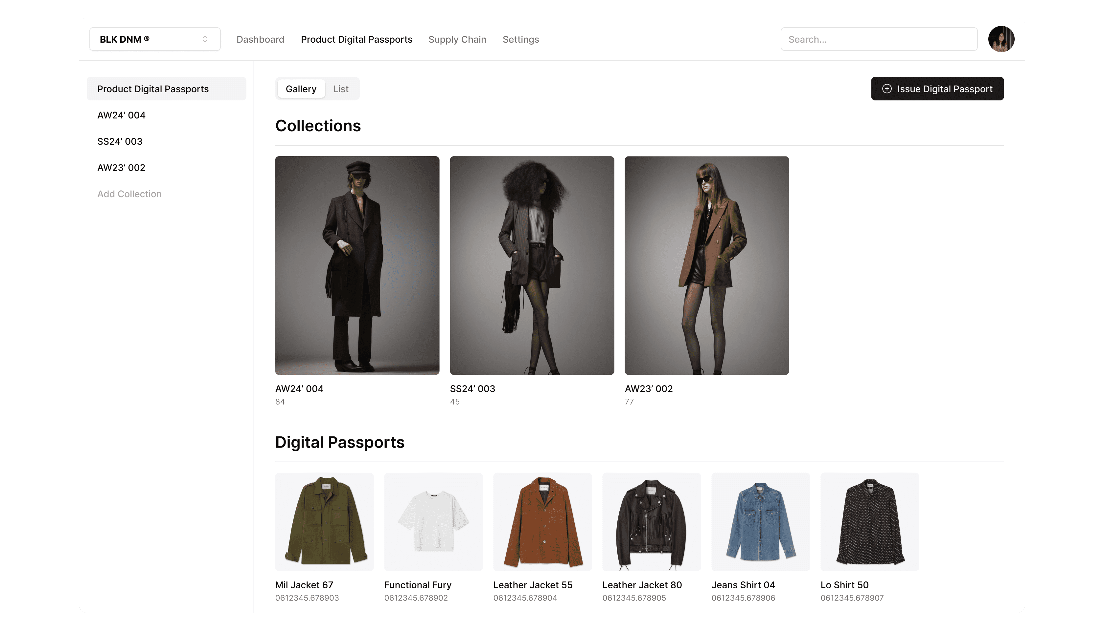The height and width of the screenshot is (630, 1104).
Task: Open the Mil Jacket 67 passport thumbnail
Action: coord(324,521)
